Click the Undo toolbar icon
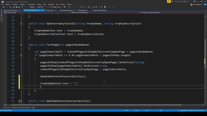 (x=22, y=7)
